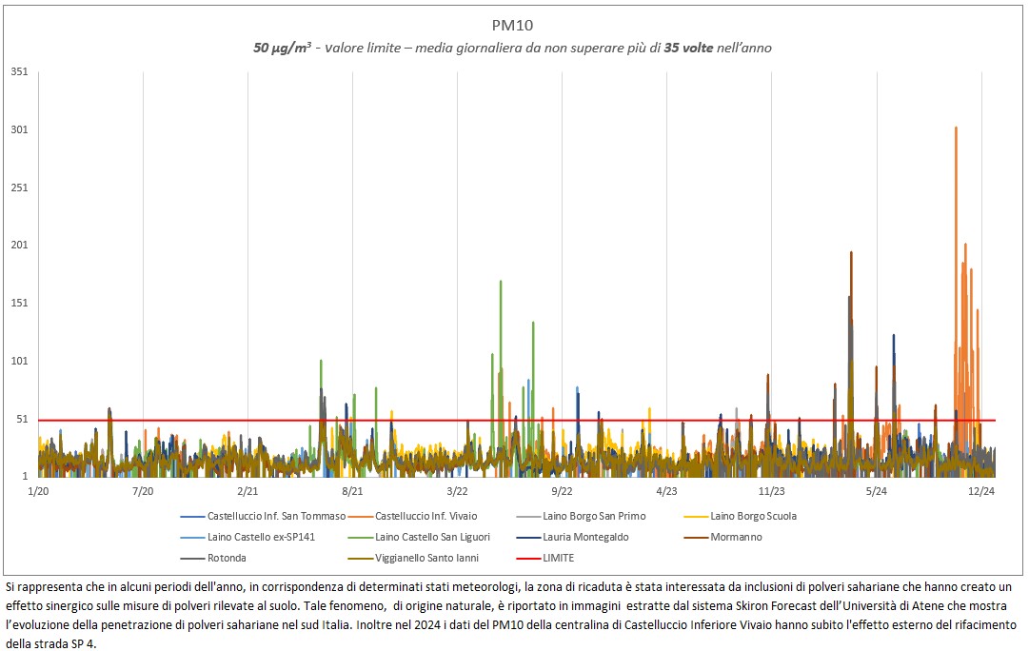Viewport: 1029px width, 651px height.
Task: Click Laino Borgo San Primo legend label
Action: click(594, 516)
